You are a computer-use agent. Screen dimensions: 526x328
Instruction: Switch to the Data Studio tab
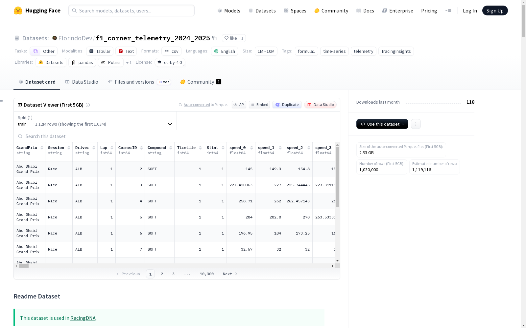(82, 82)
